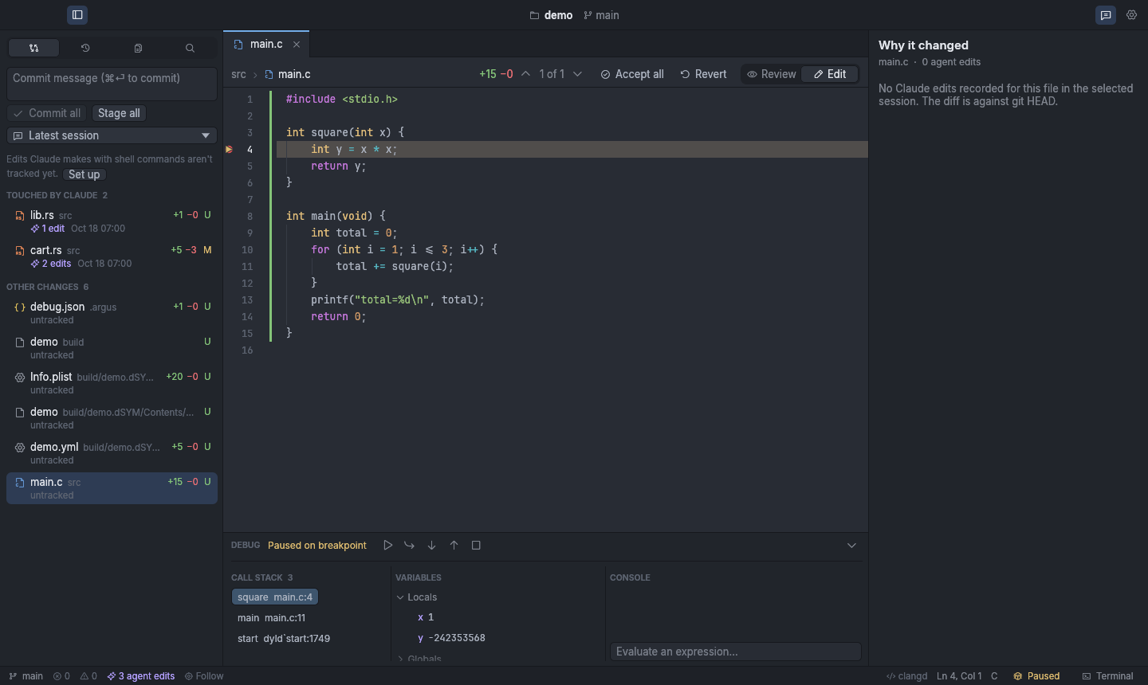Continue debug execution play icon
Viewport: 1148px width, 685px height.
tap(387, 546)
